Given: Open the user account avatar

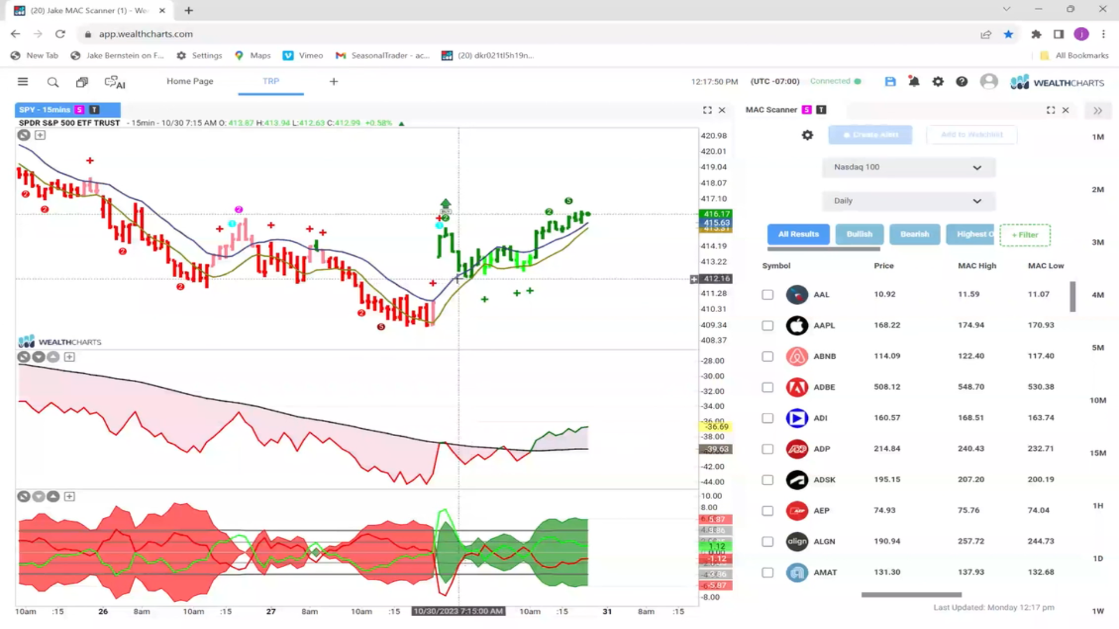Looking at the screenshot, I should tap(989, 82).
